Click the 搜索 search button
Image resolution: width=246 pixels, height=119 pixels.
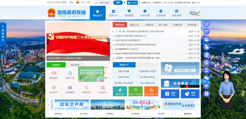(x=118, y=2)
